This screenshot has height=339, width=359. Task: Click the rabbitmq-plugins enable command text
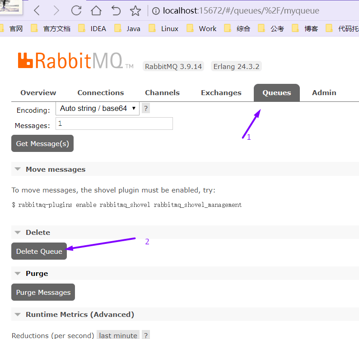pyautogui.click(x=127, y=205)
